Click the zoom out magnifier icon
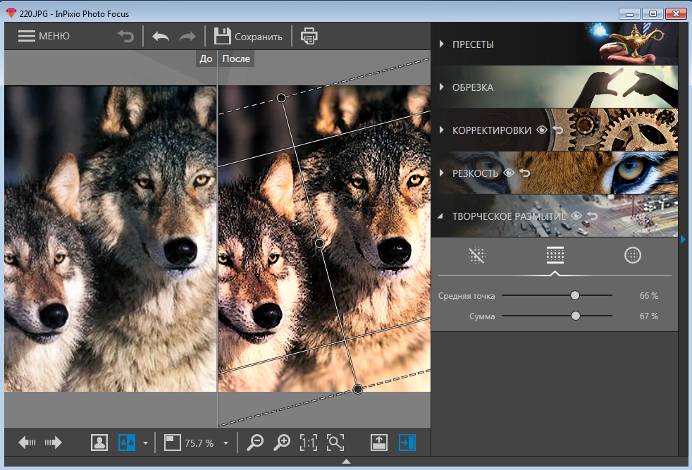The width and height of the screenshot is (692, 470). tap(254, 443)
